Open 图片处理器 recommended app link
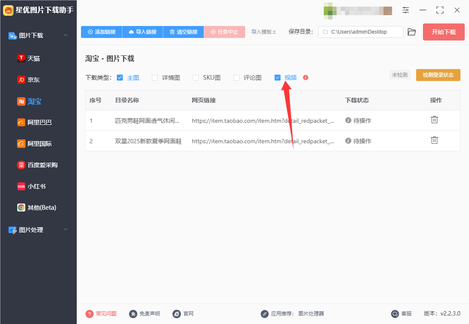Viewport: 469px width, 324px height. pos(311,313)
